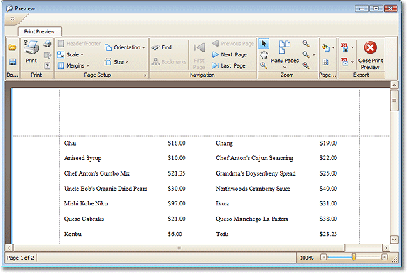Click the 'Queso Cabrales' entry

coord(84,219)
